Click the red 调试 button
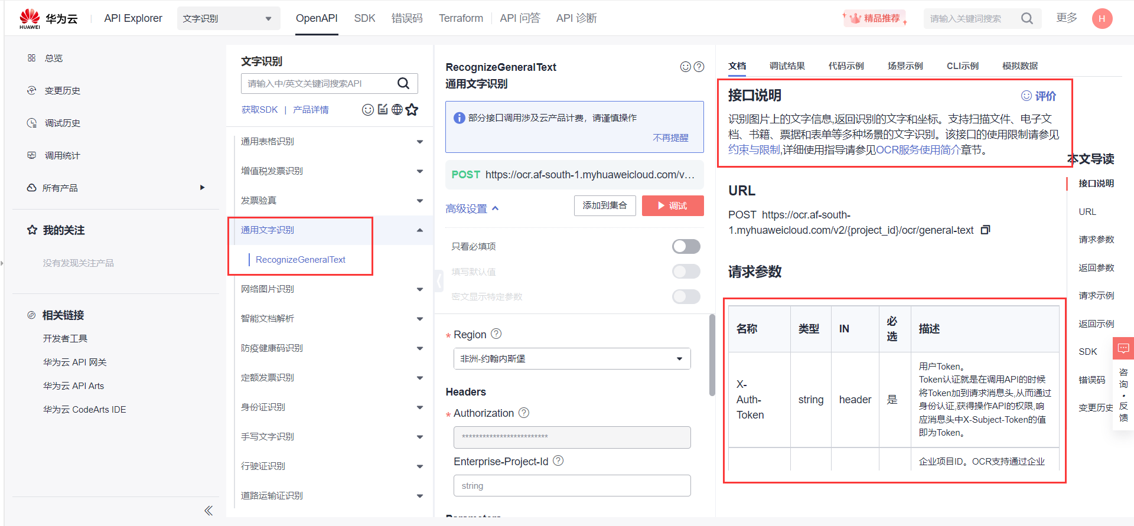 (x=673, y=205)
